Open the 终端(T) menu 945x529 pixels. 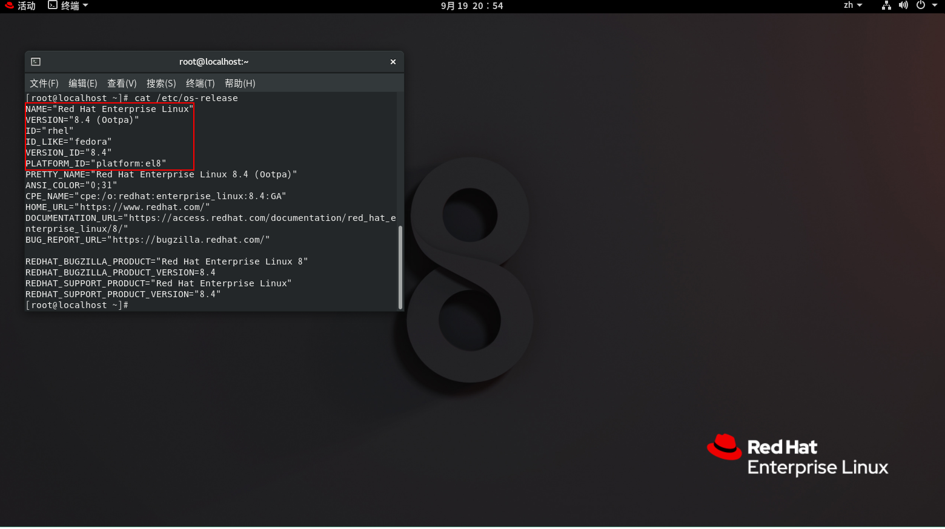201,84
